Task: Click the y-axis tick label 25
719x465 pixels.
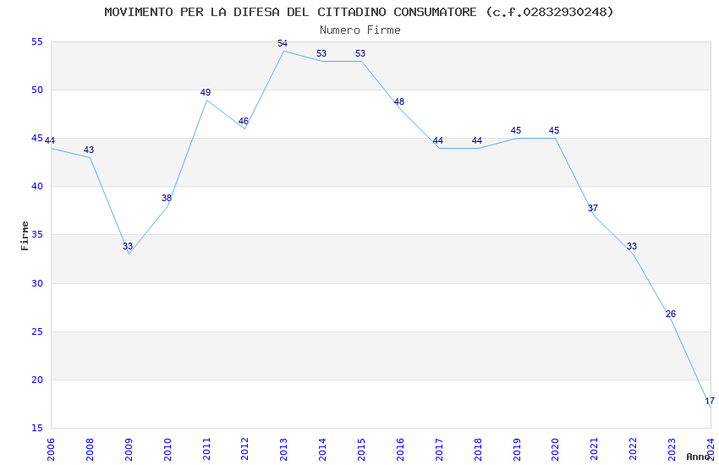Action: (x=36, y=331)
